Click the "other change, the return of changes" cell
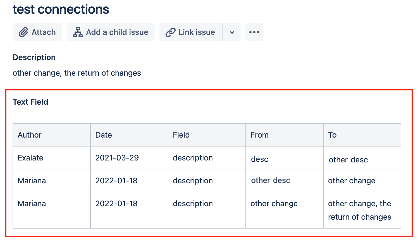Image resolution: width=418 pixels, height=252 pixels. click(360, 210)
